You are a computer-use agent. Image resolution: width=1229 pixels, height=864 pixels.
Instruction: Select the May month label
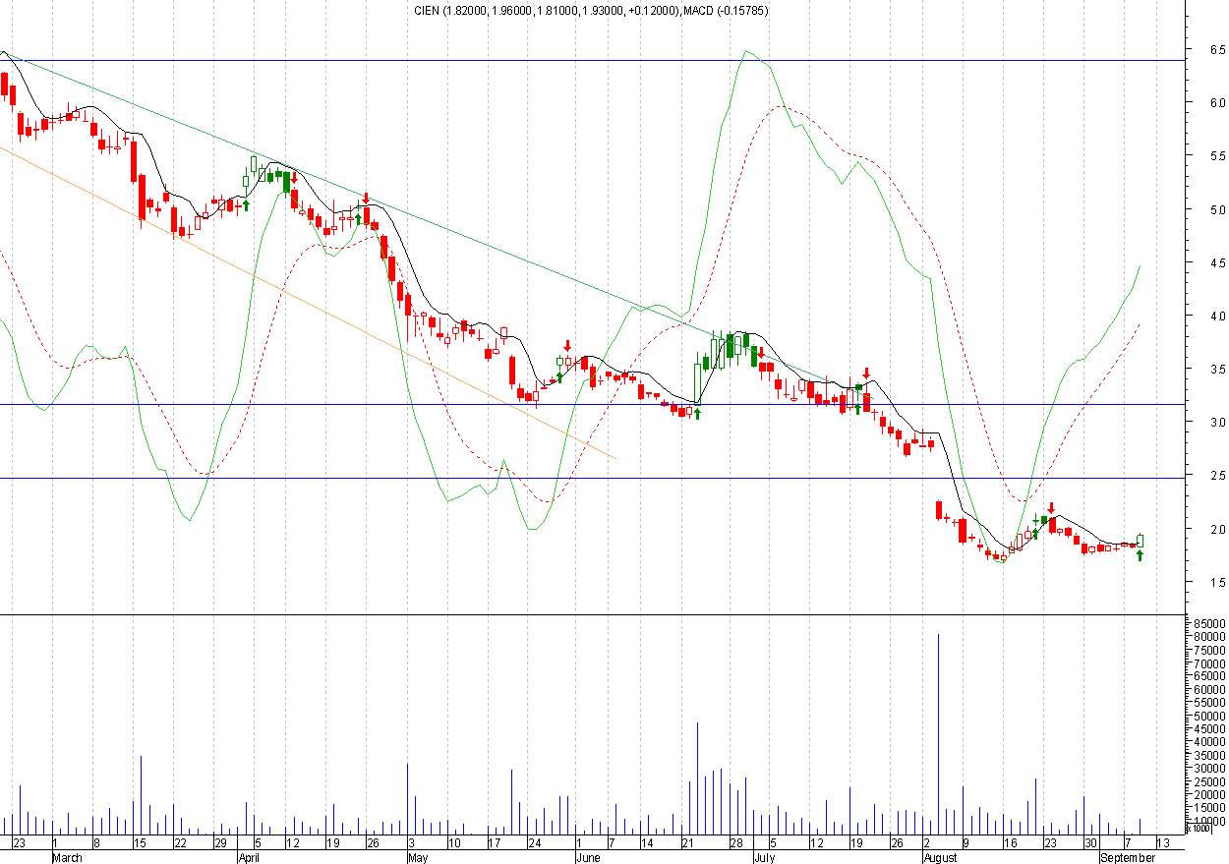(418, 857)
